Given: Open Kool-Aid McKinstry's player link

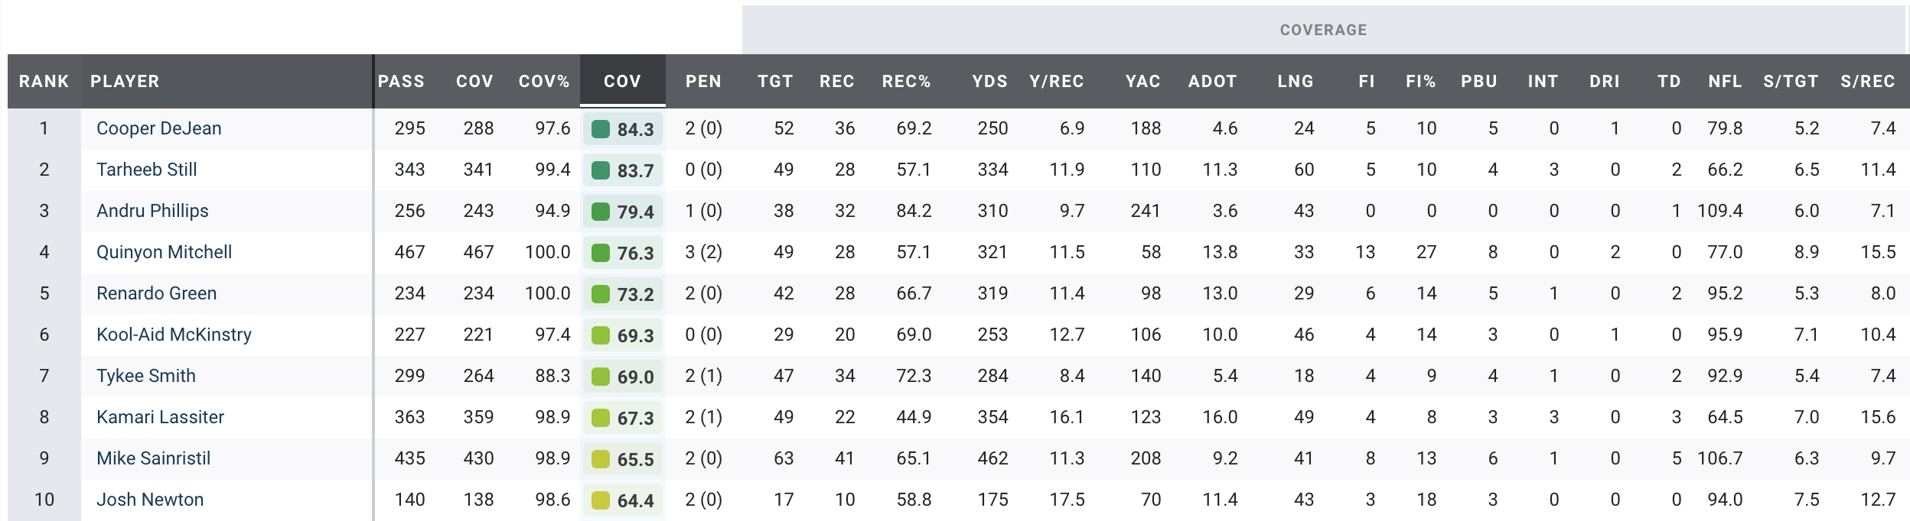Looking at the screenshot, I should pyautogui.click(x=174, y=335).
